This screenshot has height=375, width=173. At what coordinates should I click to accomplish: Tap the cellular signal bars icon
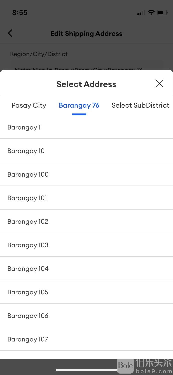pyautogui.click(x=141, y=13)
